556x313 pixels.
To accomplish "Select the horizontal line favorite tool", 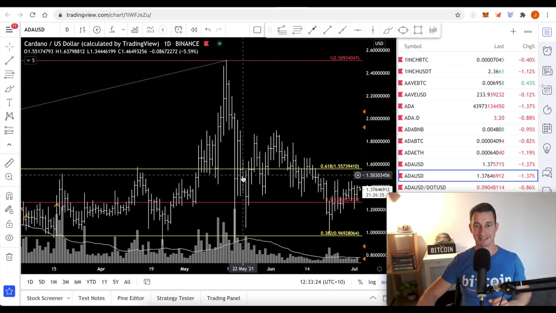I will tap(357, 30).
